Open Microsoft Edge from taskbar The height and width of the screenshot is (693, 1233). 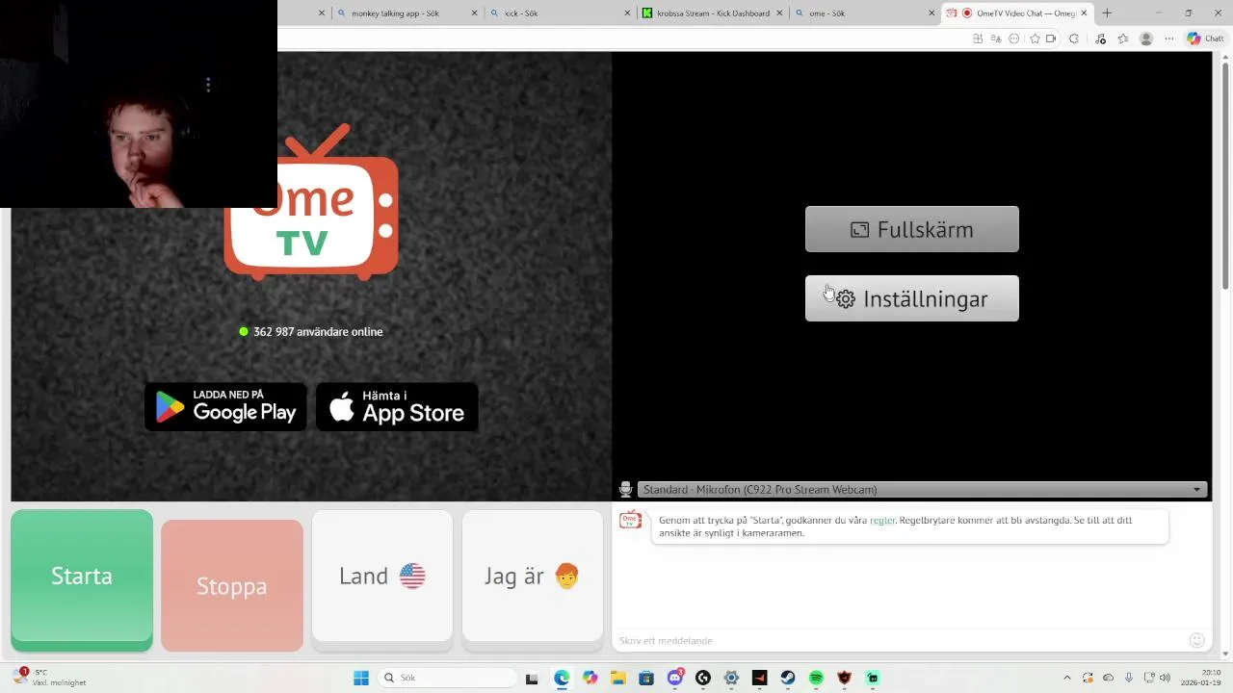[562, 678]
